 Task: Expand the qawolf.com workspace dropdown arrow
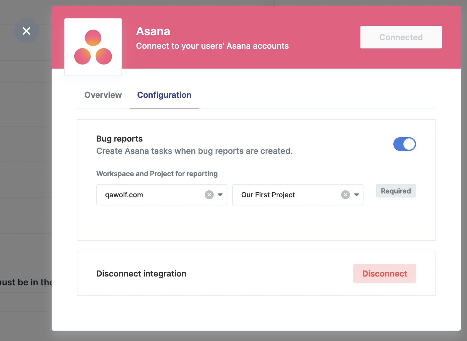click(220, 195)
